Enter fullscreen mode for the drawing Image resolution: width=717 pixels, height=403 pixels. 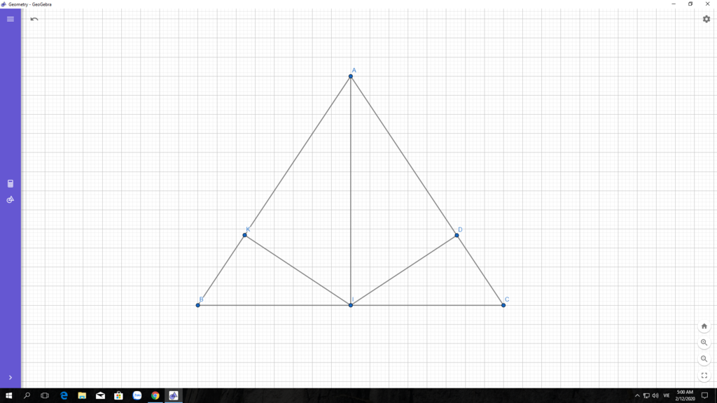[x=704, y=376]
